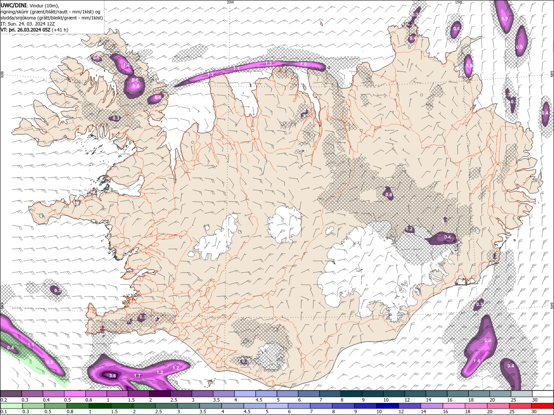Click the 1.7 precipitation value on the map
The height and width of the screenshot is (415, 554).
[137, 376]
